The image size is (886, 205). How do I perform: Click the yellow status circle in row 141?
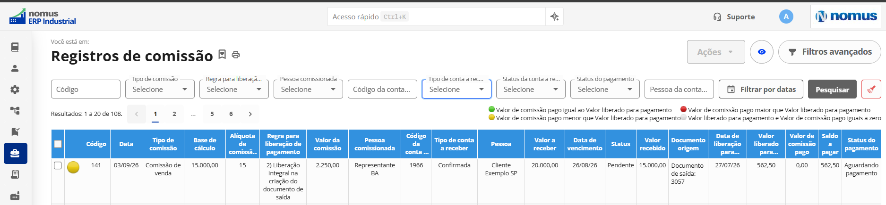[73, 167]
